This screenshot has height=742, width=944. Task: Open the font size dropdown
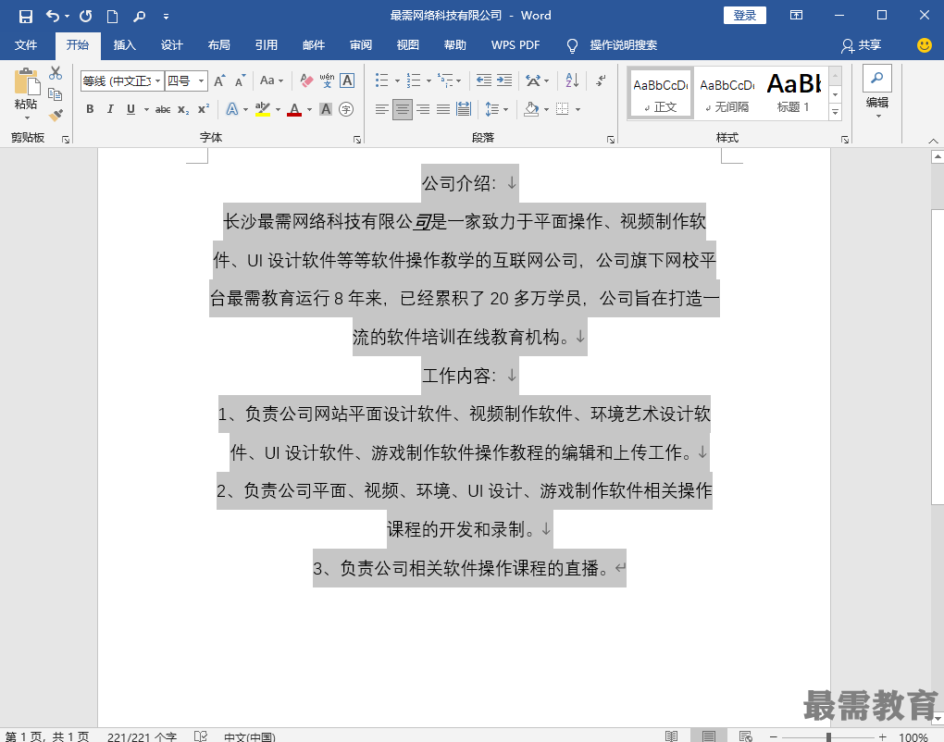[x=201, y=80]
